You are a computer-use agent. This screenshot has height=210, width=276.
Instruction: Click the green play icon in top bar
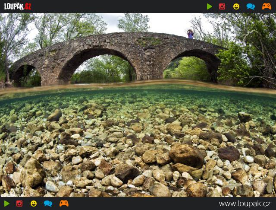(x=209, y=6)
